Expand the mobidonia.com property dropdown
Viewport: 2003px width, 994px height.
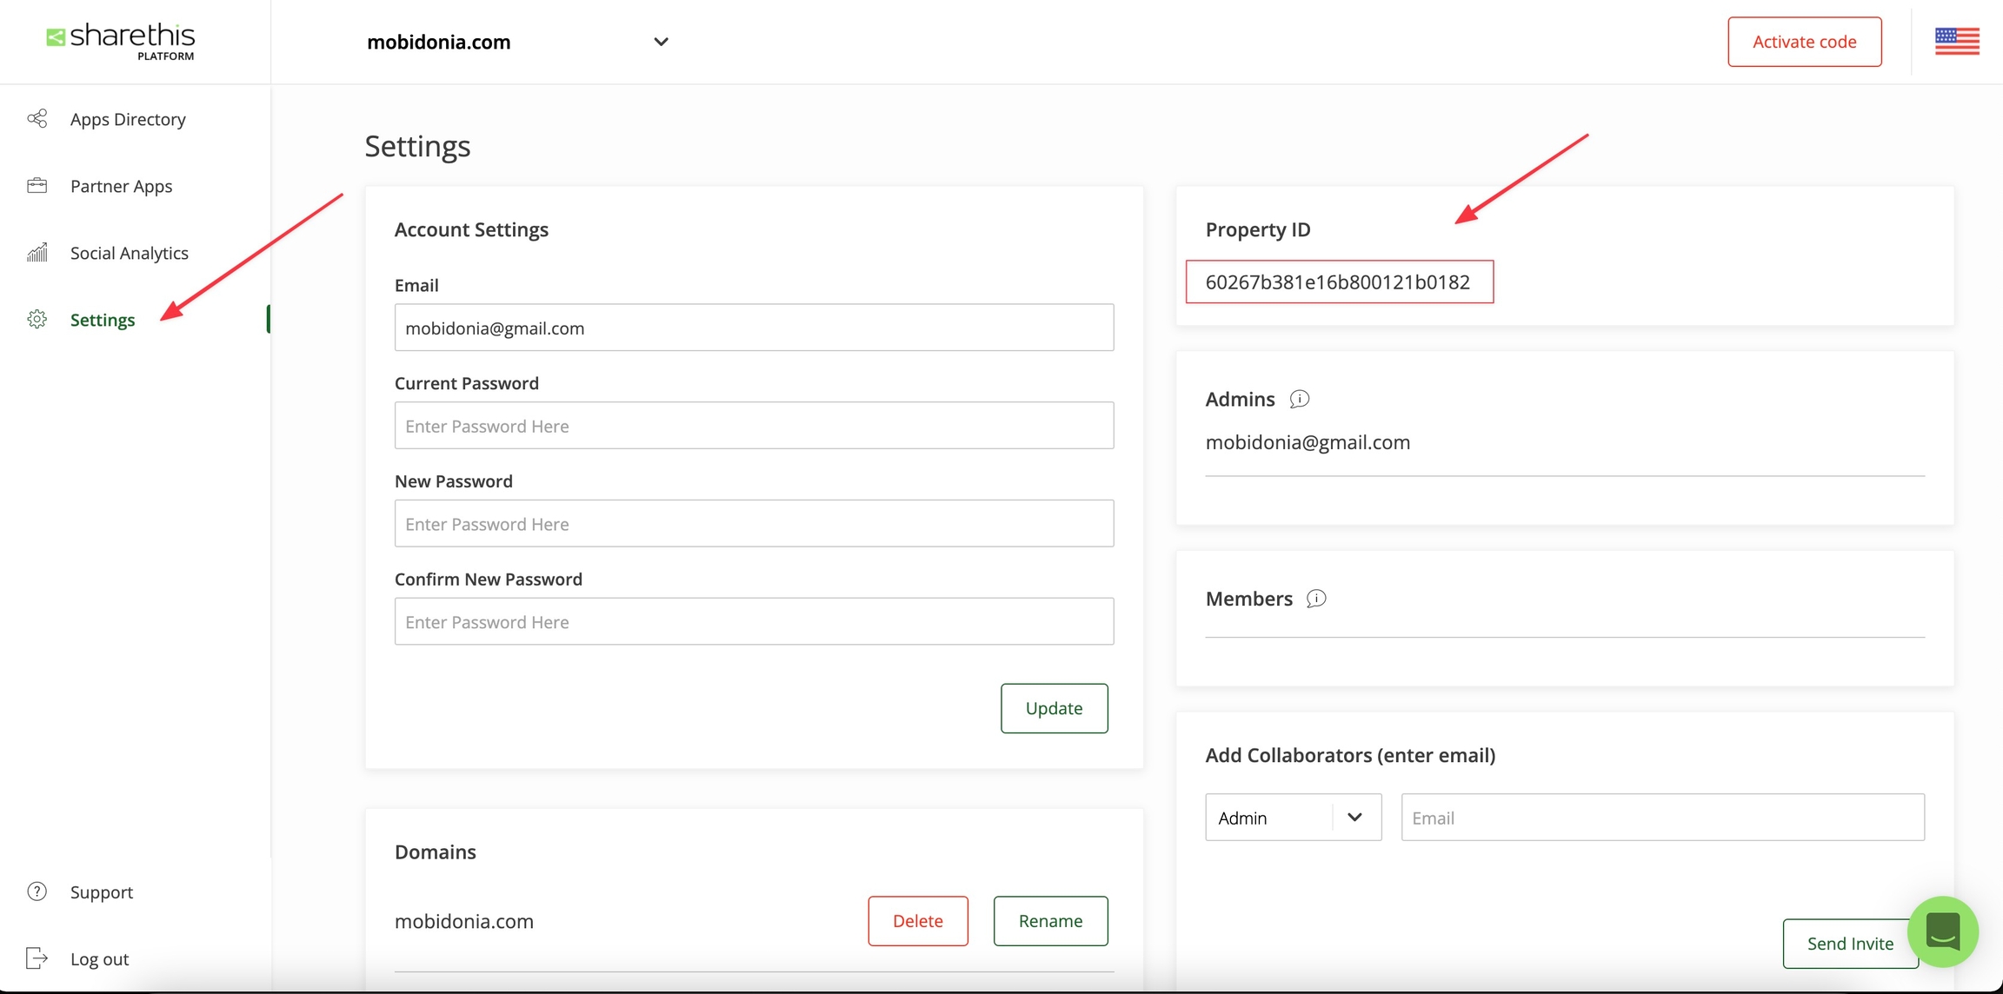tap(661, 42)
